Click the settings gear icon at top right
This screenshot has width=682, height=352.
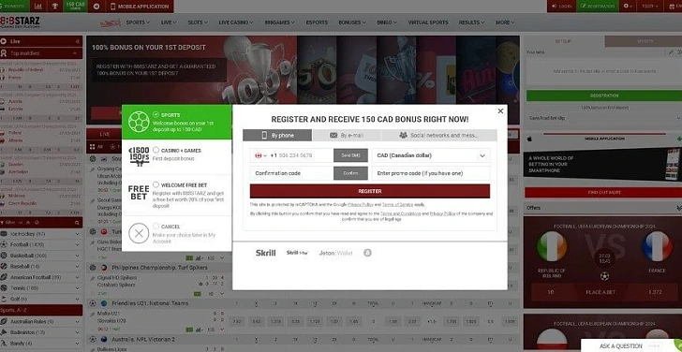627,6
